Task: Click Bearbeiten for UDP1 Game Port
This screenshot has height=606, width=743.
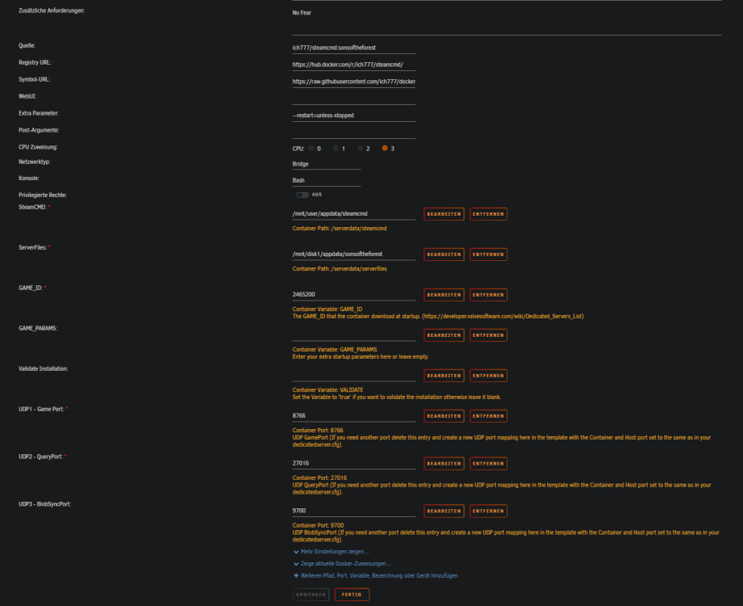Action: pyautogui.click(x=444, y=415)
